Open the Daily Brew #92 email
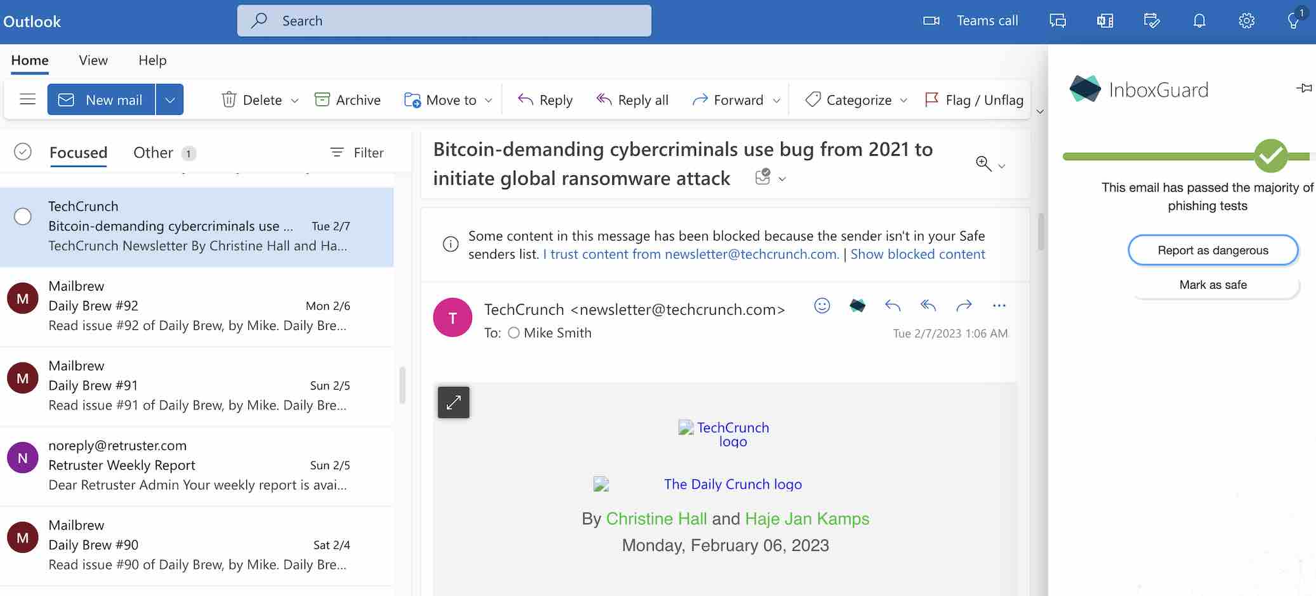 coord(197,306)
